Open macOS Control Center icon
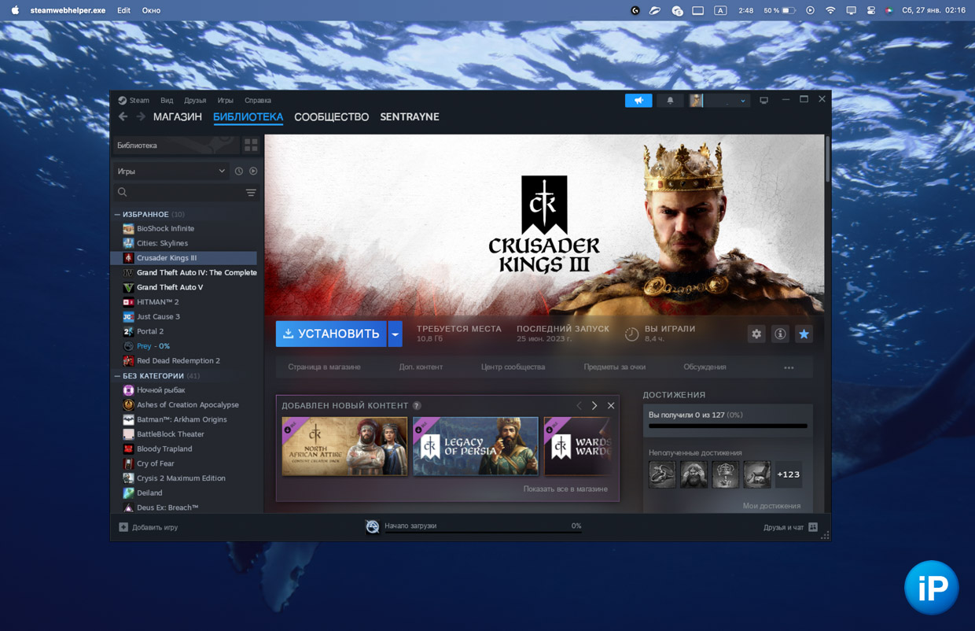Image resolution: width=975 pixels, height=631 pixels. coord(871,10)
